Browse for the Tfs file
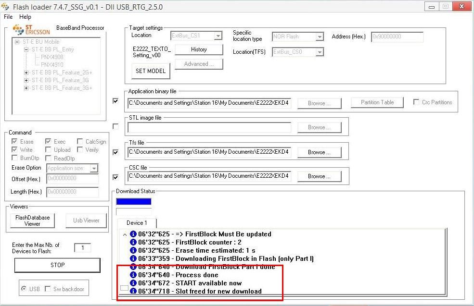Viewport: 474px width, 306px height. tap(319, 152)
